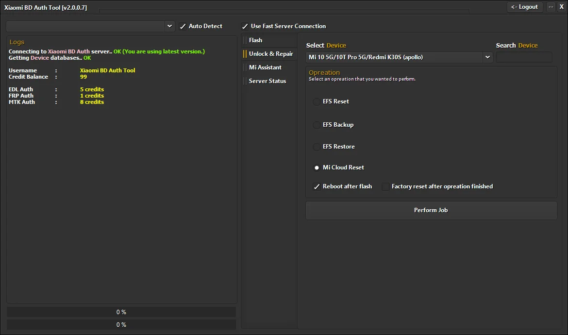Click the 'MTK Auth' label

22,102
